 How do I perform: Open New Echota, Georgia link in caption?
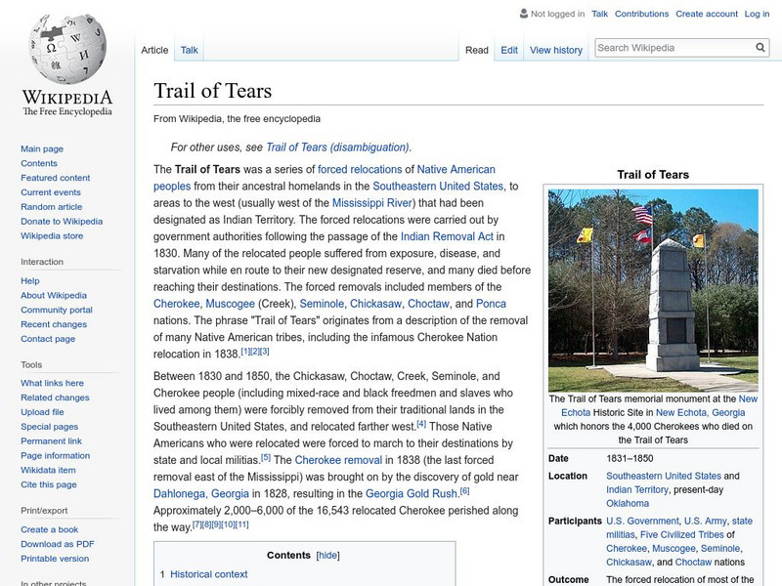(700, 412)
